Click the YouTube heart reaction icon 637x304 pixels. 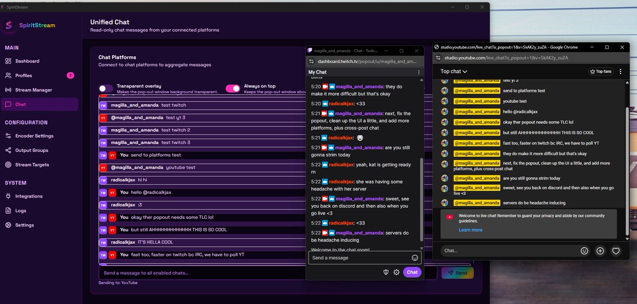tap(616, 251)
